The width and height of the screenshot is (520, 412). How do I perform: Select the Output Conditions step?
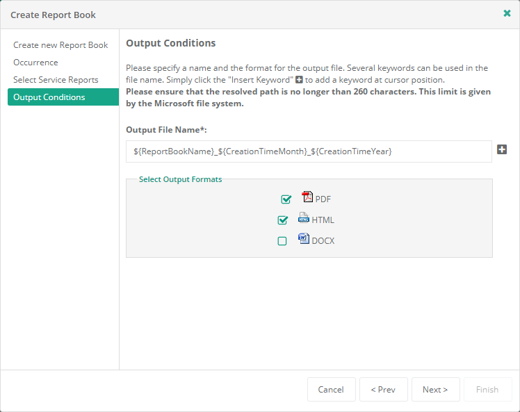63,97
